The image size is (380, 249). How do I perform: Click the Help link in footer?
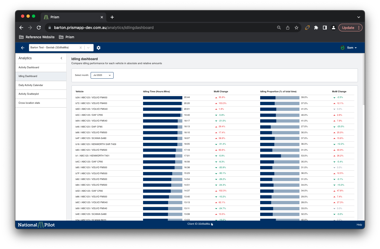click(359, 225)
